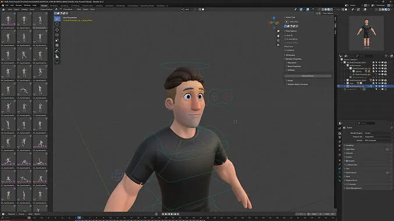Open the File menu

click(7, 5)
